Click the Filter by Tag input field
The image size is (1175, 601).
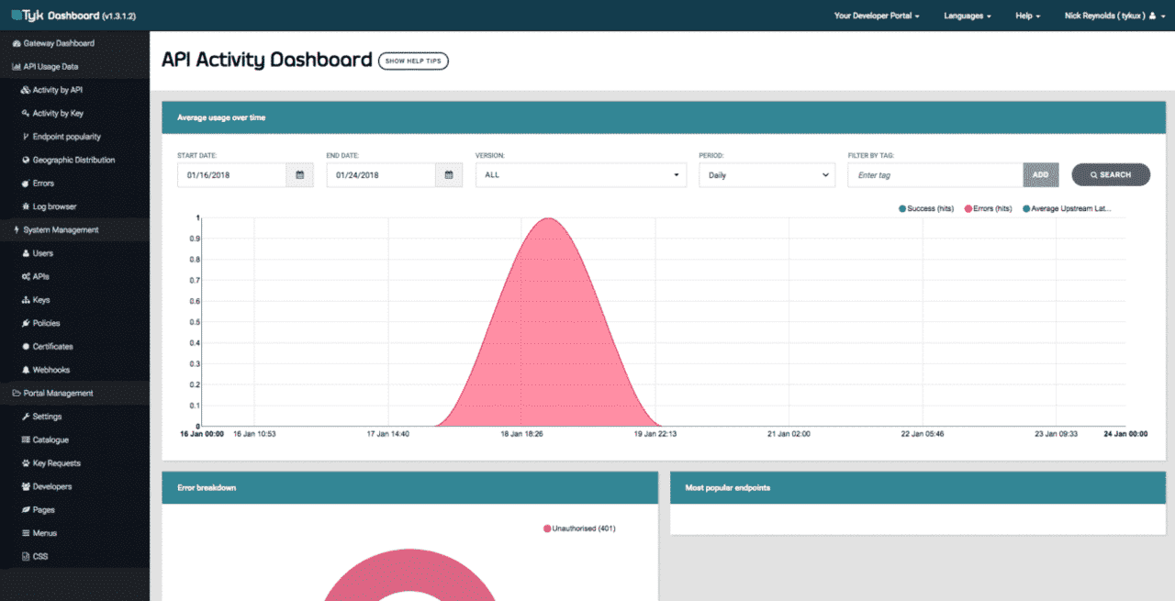(934, 174)
